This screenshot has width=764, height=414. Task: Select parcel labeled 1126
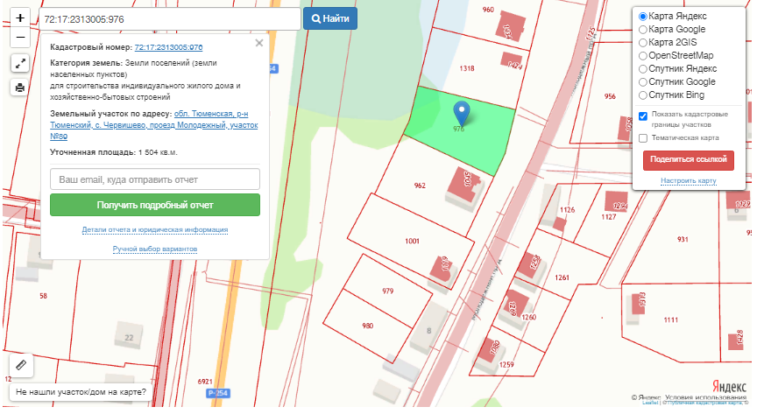point(567,210)
